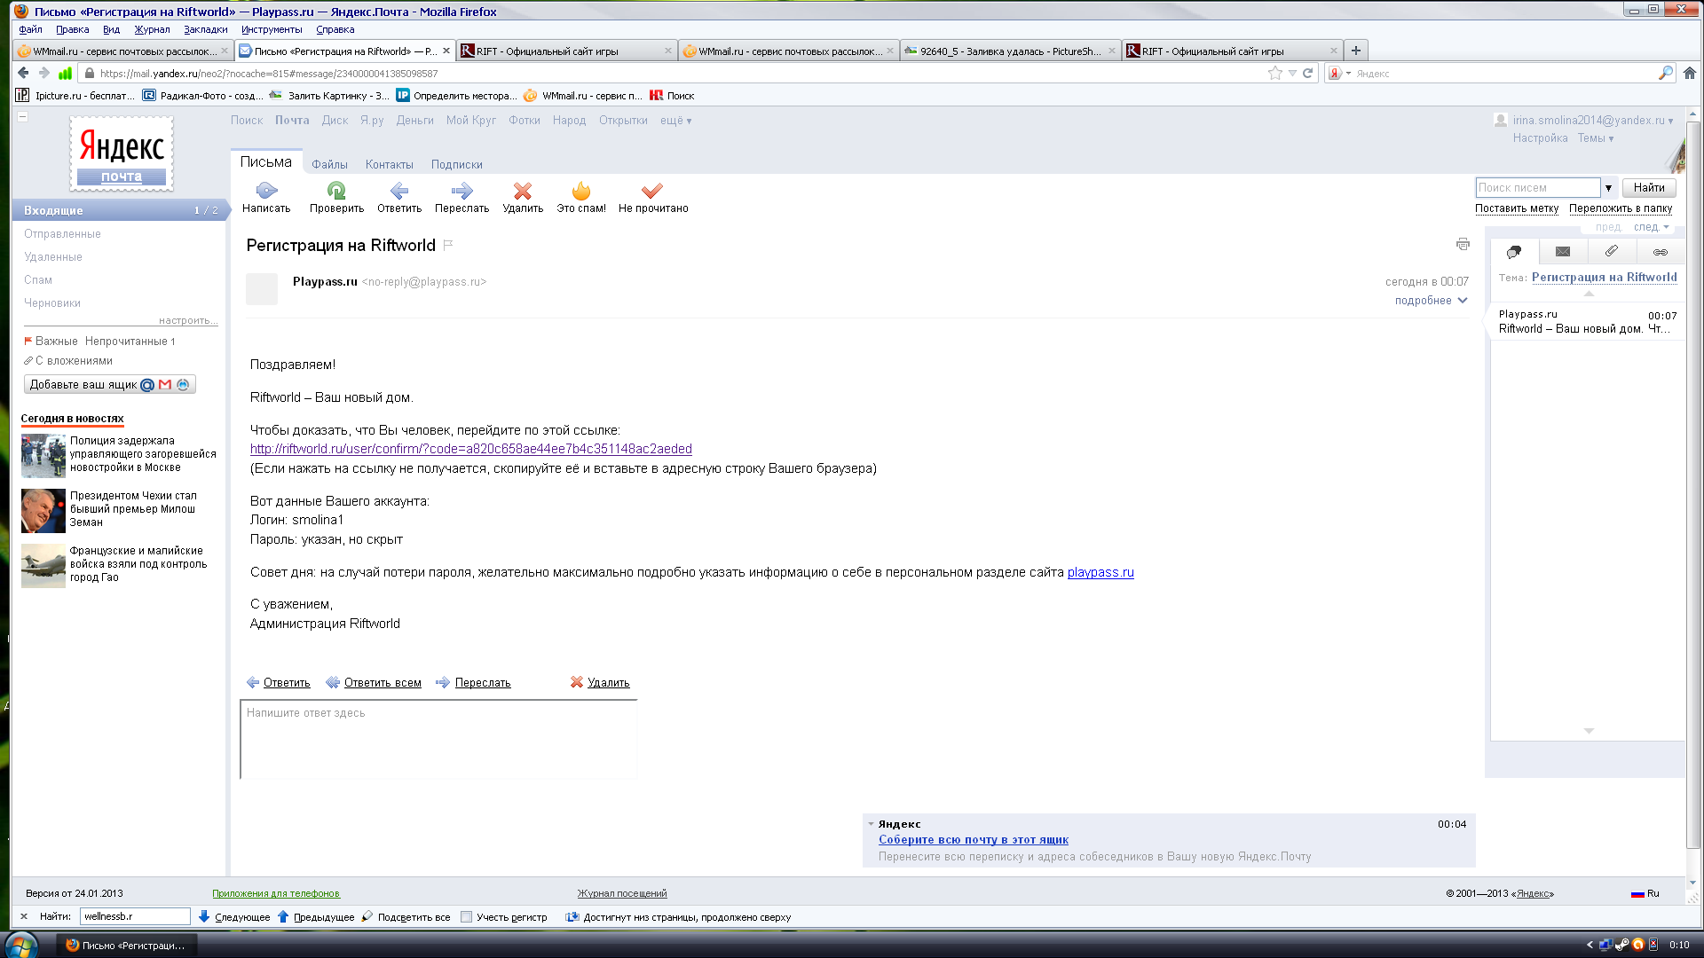The height and width of the screenshot is (958, 1704).
Task: Open the Файл menu
Action: [x=30, y=29]
